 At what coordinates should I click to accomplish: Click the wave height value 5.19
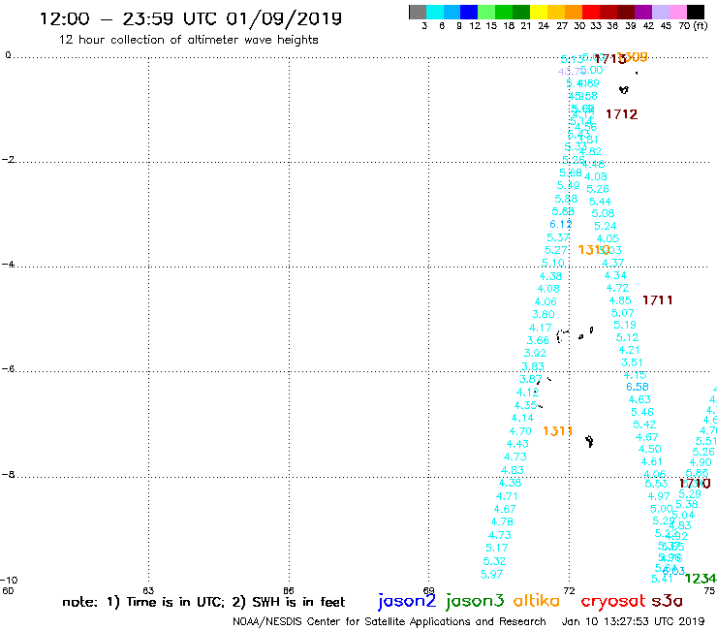click(625, 325)
